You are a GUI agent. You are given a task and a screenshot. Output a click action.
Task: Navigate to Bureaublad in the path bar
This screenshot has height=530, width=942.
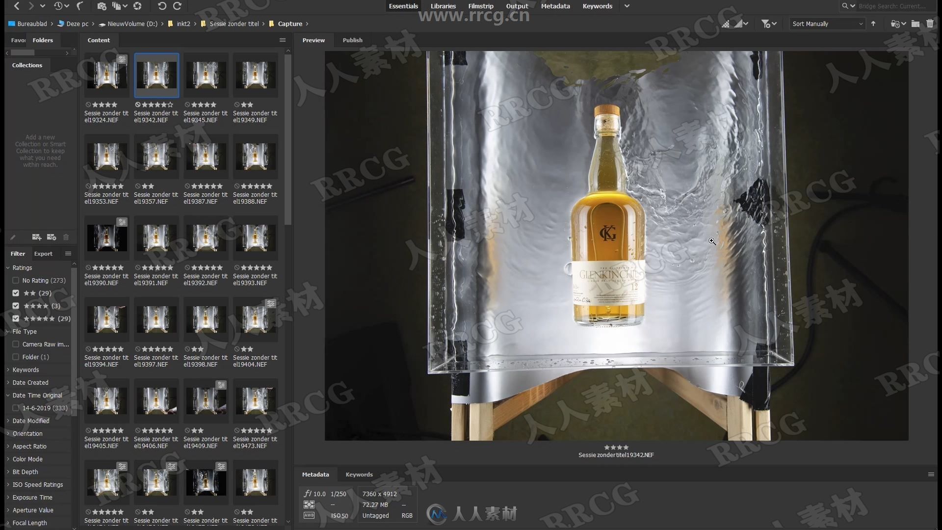[27, 24]
